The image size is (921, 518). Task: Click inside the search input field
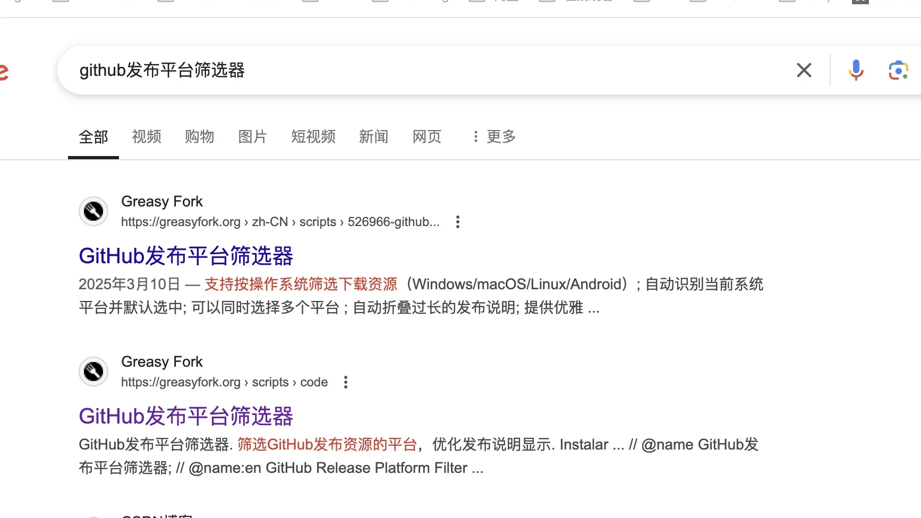[x=372, y=70]
